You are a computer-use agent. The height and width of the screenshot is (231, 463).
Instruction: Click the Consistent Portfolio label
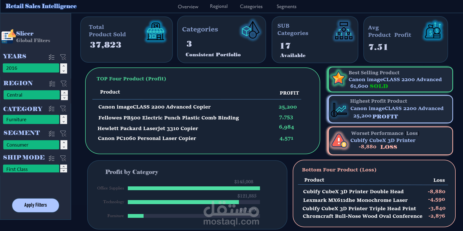[213, 55]
